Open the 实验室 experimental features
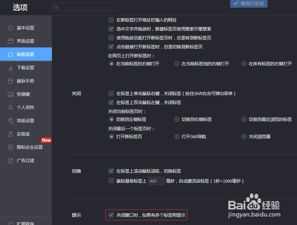 (x=23, y=134)
